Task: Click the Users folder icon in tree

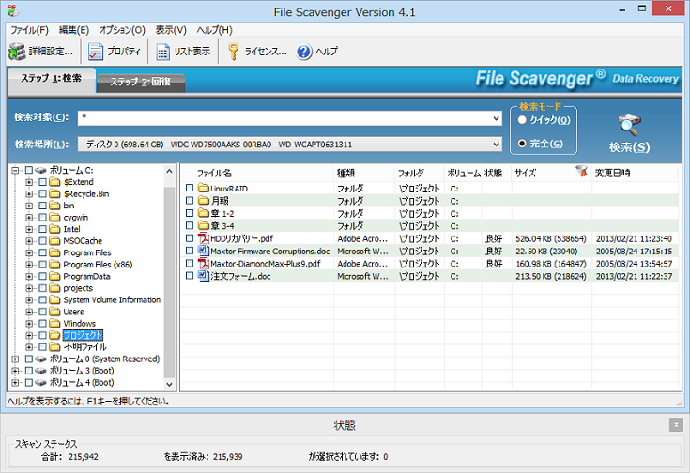Action: tap(54, 312)
